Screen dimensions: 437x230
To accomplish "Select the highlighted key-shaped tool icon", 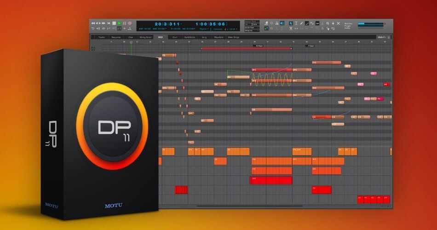I will [317, 23].
